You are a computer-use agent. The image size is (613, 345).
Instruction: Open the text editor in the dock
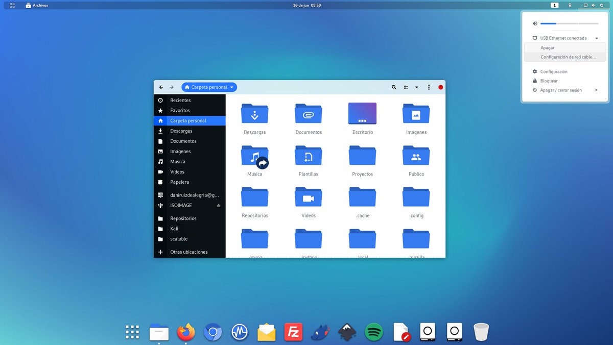402,333
